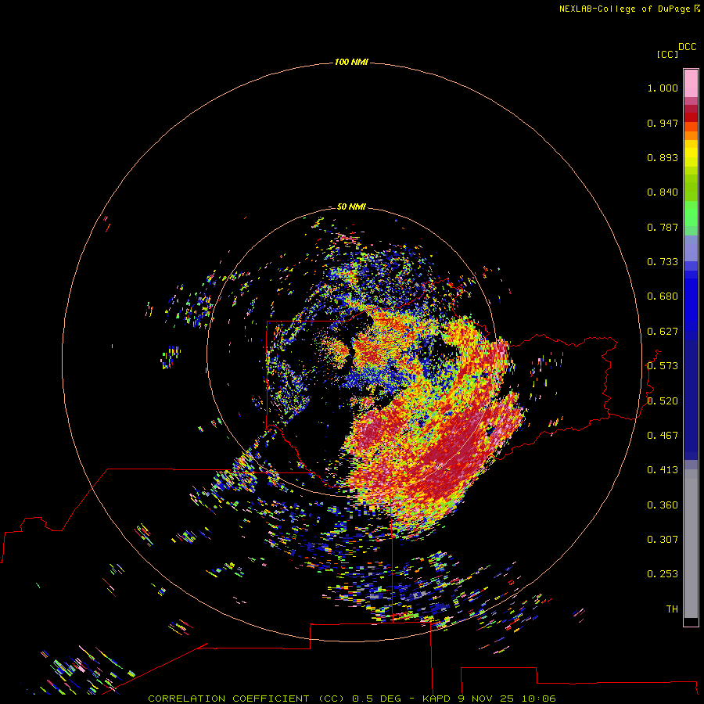
Task: Click the 0.360 scale value
Action: click(663, 505)
